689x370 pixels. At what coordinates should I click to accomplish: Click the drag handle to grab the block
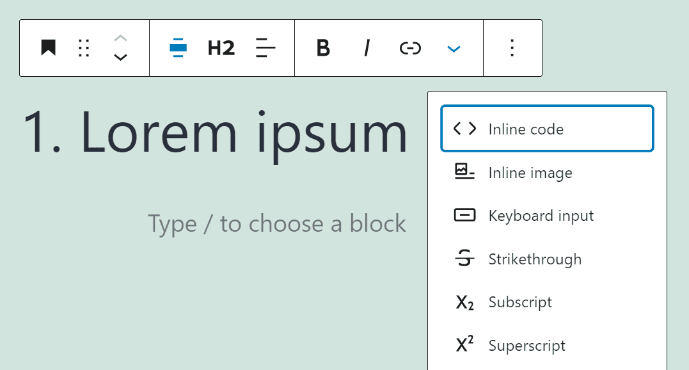pyautogui.click(x=83, y=48)
